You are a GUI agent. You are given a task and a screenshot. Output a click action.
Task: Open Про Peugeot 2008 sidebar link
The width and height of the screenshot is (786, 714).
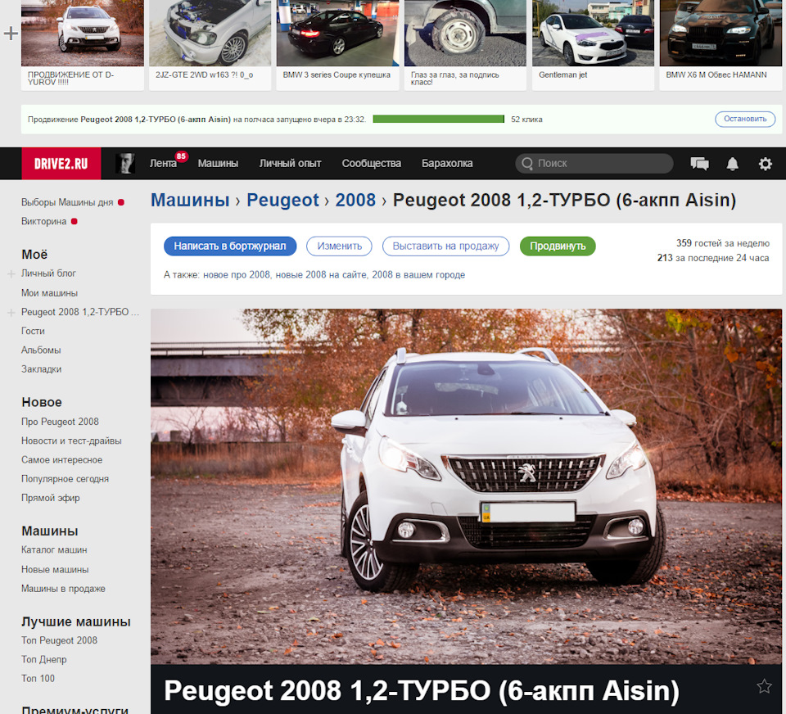60,423
